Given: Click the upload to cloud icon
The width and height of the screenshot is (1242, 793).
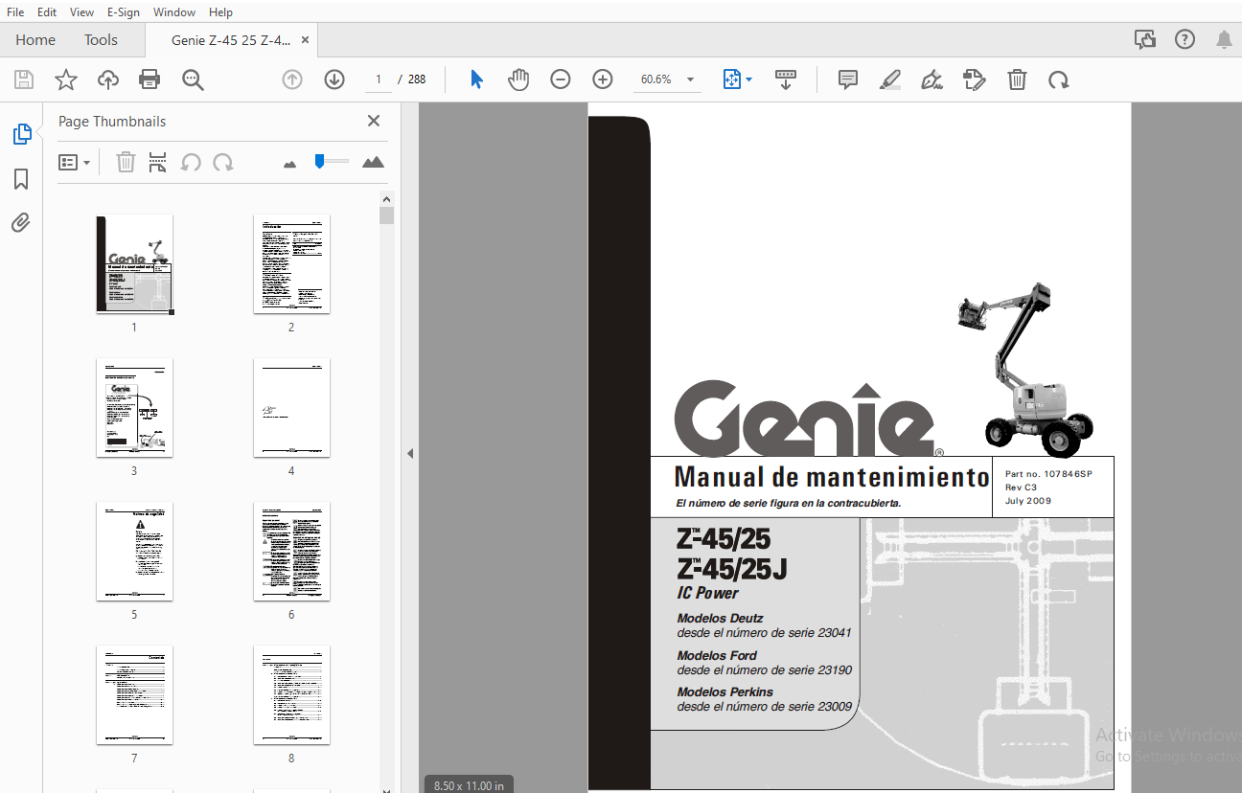Looking at the screenshot, I should point(108,79).
